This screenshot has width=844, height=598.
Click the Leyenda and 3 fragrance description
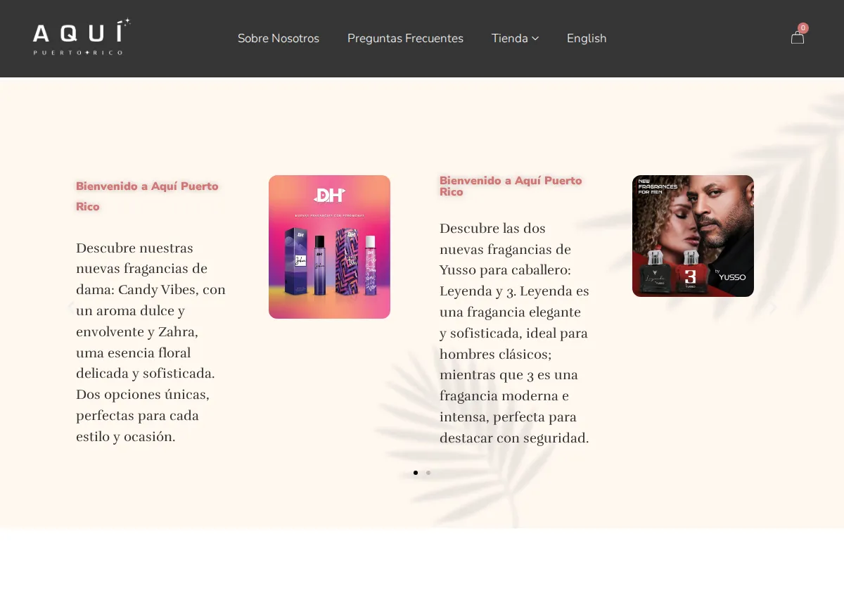515,333
